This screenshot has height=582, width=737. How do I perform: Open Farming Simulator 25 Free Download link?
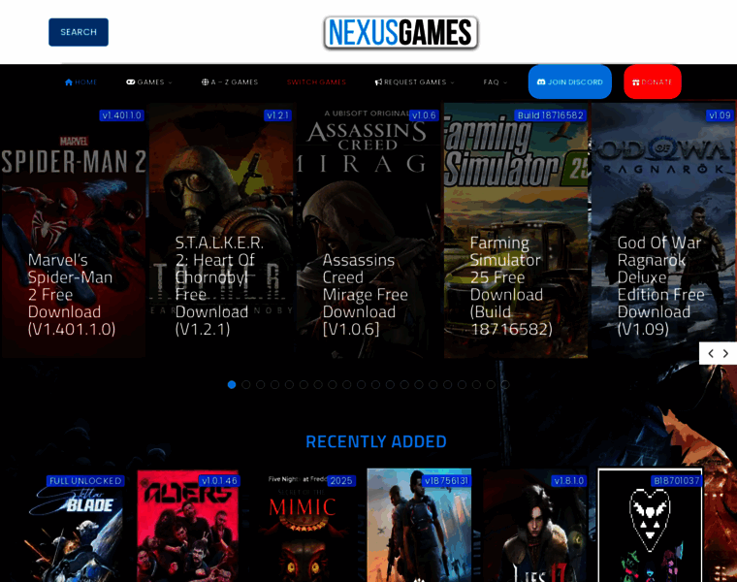click(x=511, y=286)
